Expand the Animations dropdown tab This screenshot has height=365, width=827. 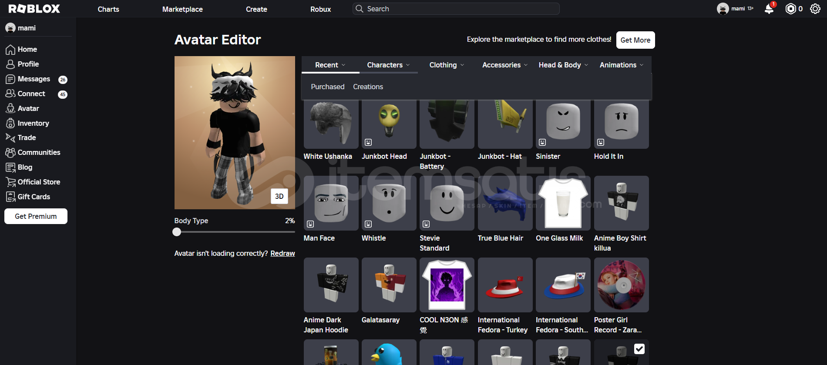coord(622,65)
